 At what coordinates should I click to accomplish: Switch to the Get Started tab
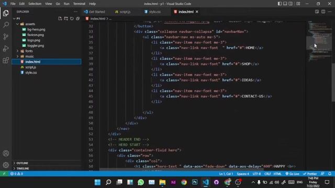pyautogui.click(x=94, y=11)
